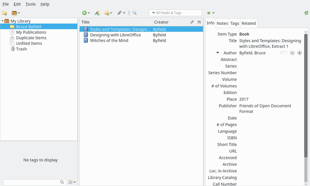Click the item pane vertical scrollbar
Image resolution: width=310 pixels, height=186 pixels.
[x=306, y=96]
